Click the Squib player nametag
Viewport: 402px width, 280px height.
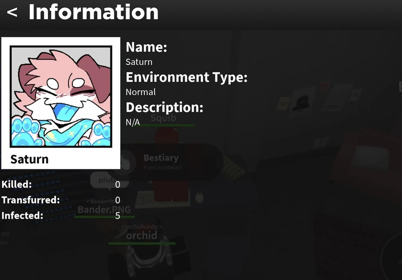[x=163, y=118]
